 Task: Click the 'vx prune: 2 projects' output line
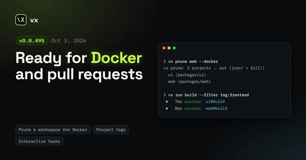click(214, 68)
